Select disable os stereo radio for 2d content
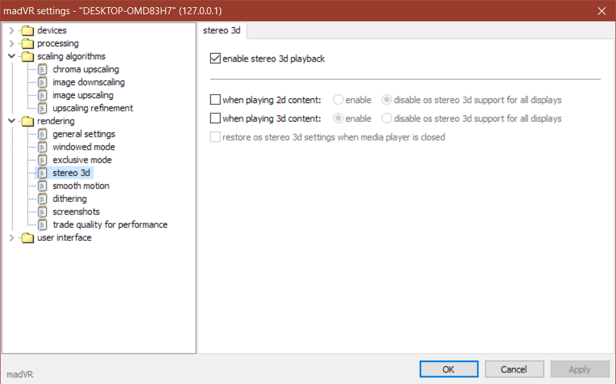616x384 pixels. (x=386, y=100)
